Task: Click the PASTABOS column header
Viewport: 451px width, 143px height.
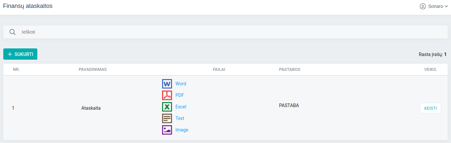Action: point(290,70)
